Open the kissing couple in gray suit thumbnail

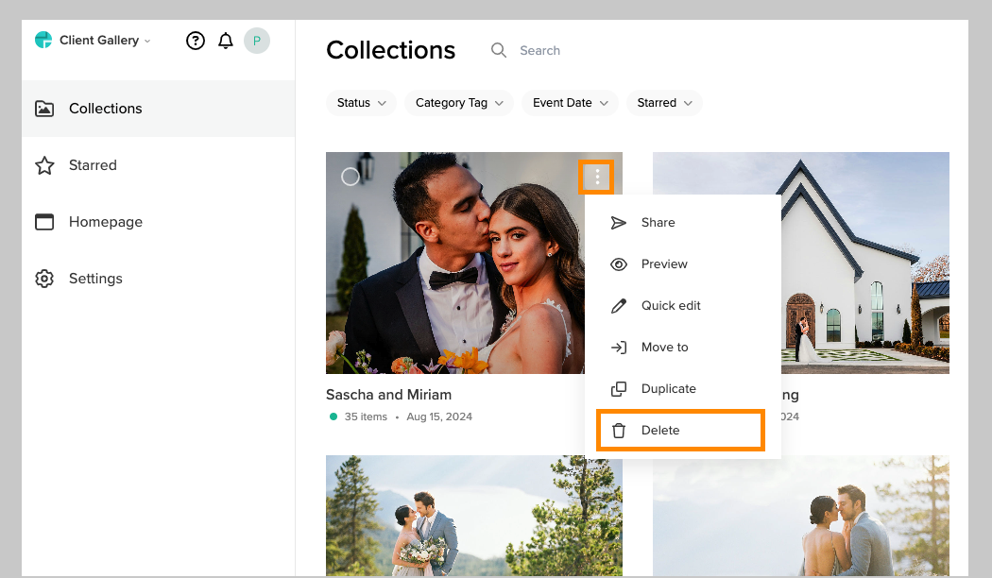tap(801, 516)
